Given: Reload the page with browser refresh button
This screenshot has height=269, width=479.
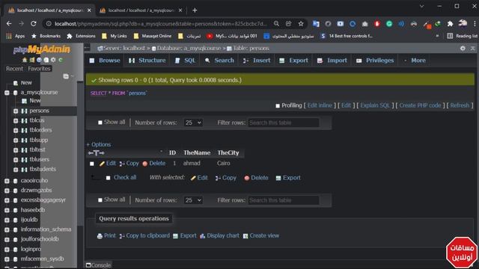Looking at the screenshot, I should pos(33,23).
